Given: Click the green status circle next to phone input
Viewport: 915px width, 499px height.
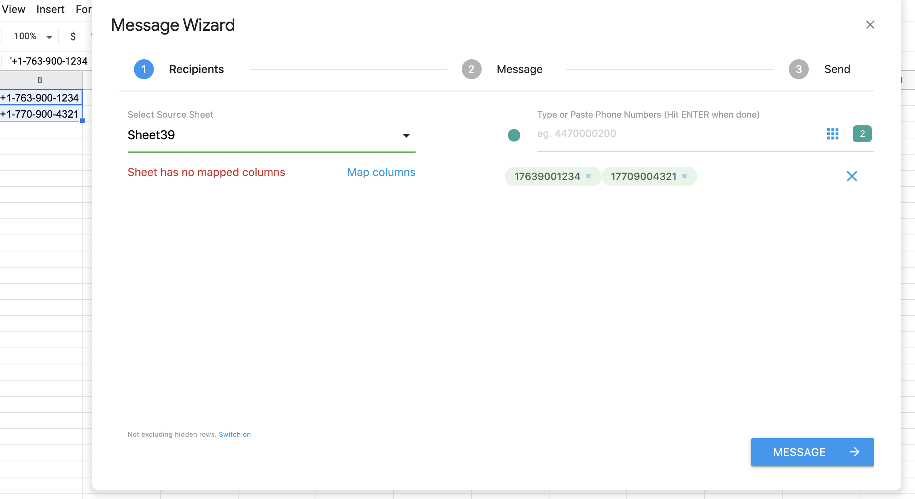Looking at the screenshot, I should [x=514, y=135].
